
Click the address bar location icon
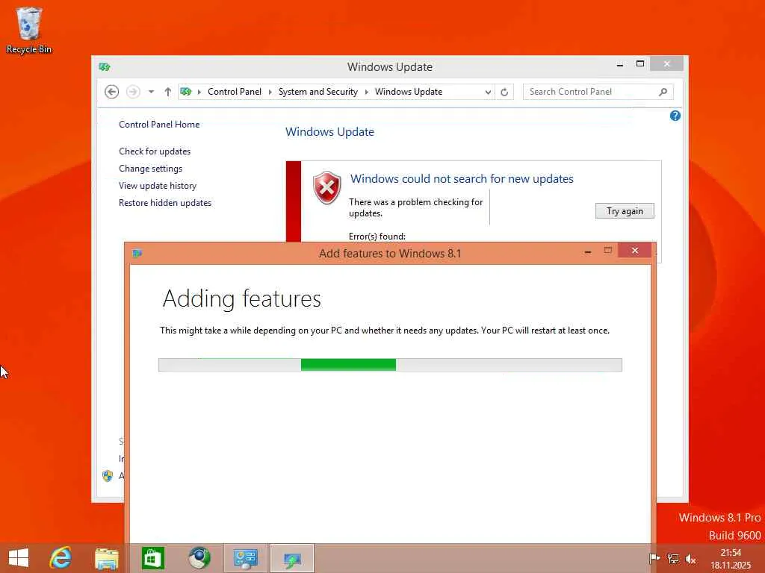[186, 91]
